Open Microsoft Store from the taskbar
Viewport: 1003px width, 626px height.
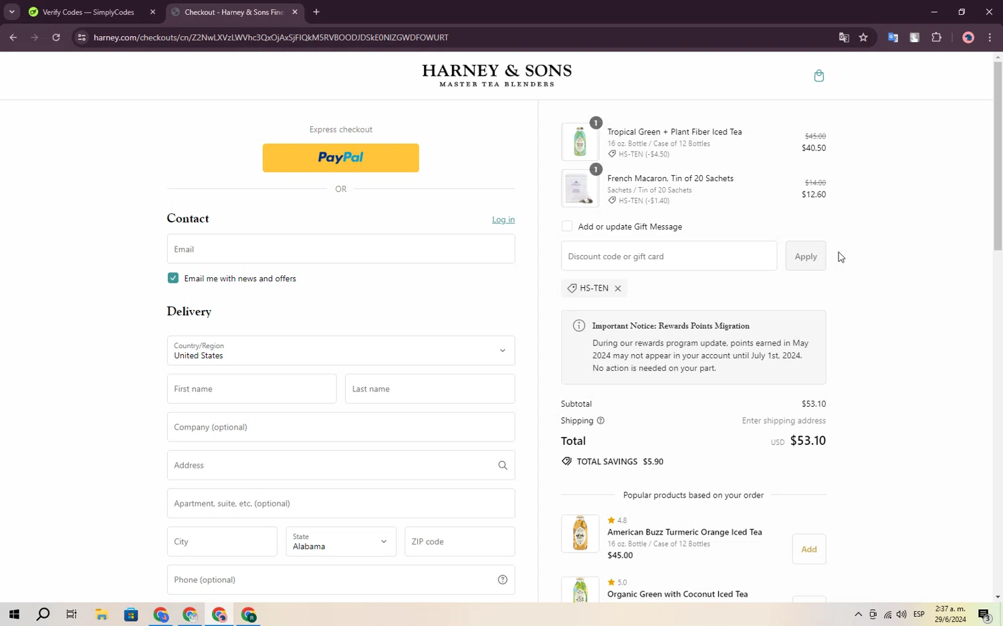pos(131,615)
